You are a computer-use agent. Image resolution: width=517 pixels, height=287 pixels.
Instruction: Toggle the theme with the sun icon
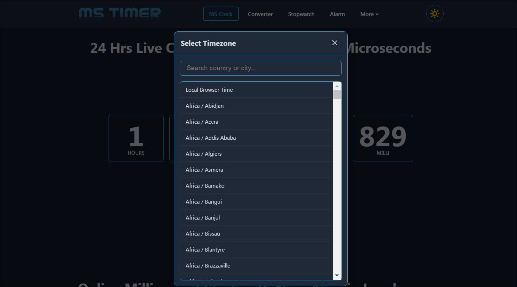tap(435, 14)
